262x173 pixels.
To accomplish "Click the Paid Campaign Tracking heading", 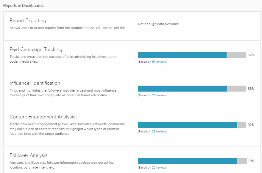I will pyautogui.click(x=36, y=50).
